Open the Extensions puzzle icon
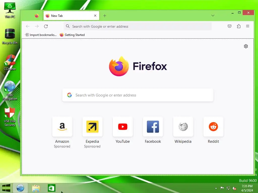The height and width of the screenshot is (193, 258). [239, 26]
